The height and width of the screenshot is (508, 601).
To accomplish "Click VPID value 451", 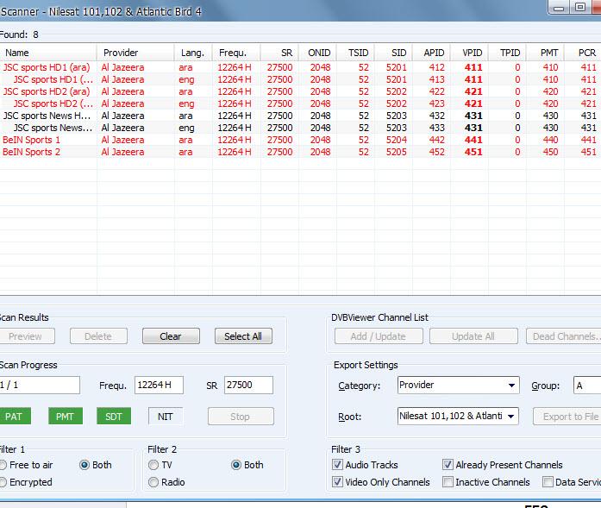I will (473, 152).
